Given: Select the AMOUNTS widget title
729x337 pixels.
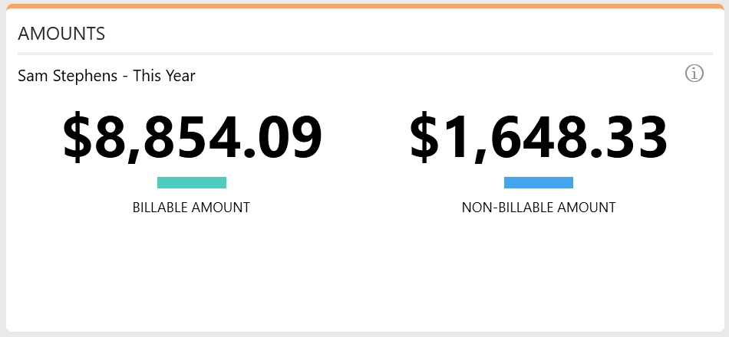Looking at the screenshot, I should [61, 34].
